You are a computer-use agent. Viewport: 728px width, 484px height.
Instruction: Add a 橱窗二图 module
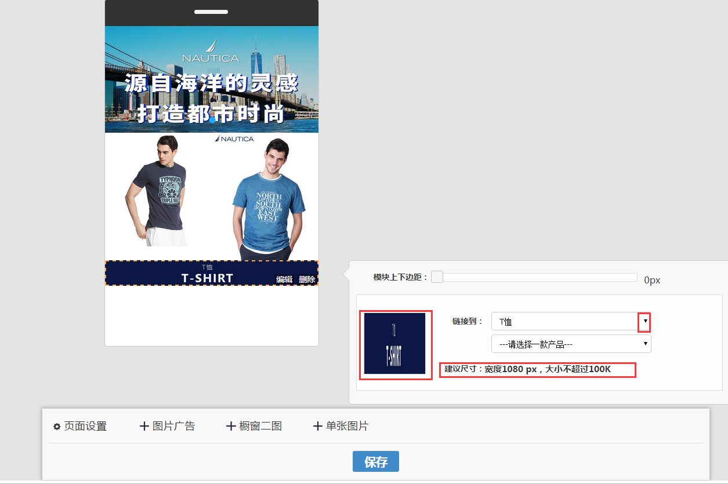coord(254,426)
